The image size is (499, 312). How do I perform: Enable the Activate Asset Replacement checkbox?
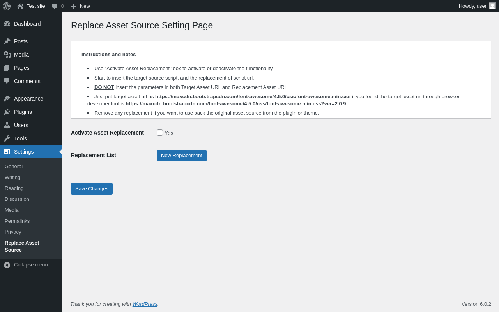(160, 133)
